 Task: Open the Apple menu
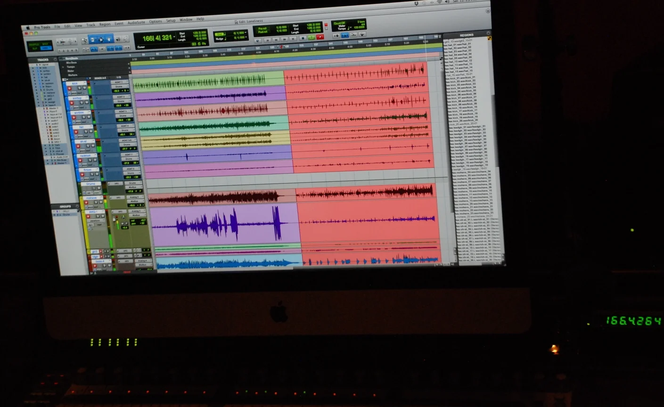(x=28, y=28)
